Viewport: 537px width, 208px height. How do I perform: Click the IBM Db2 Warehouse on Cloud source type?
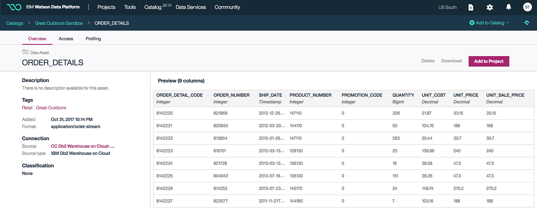pyautogui.click(x=81, y=153)
